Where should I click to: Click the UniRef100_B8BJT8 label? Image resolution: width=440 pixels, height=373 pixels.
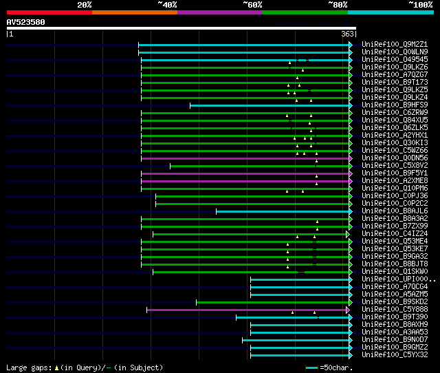coord(395,264)
